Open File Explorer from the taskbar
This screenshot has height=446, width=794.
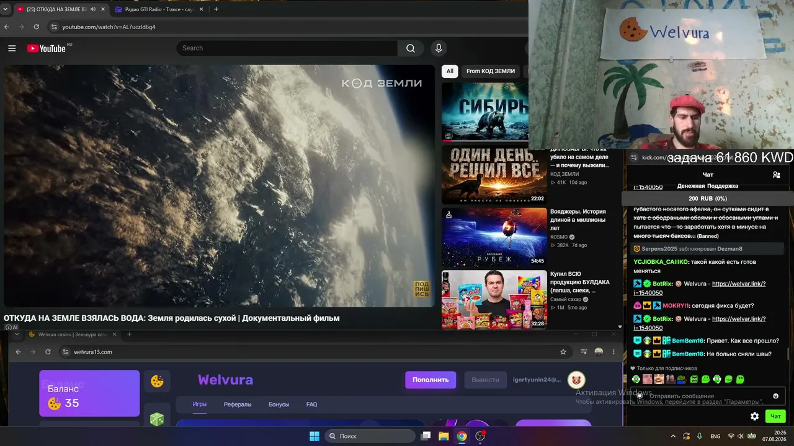[444, 436]
